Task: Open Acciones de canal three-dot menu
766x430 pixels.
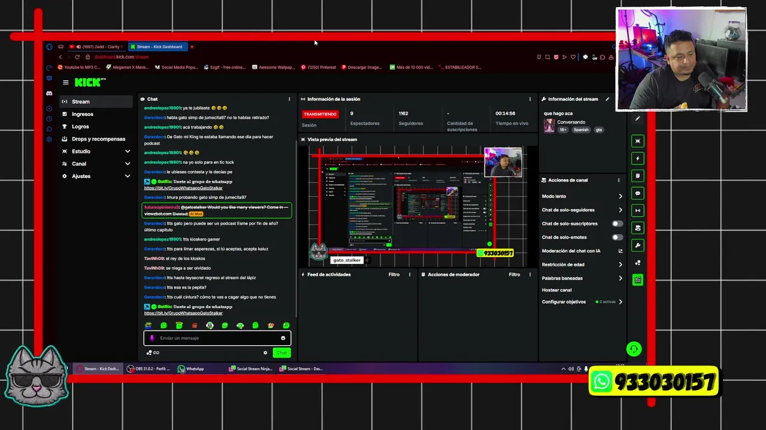Action: click(x=619, y=180)
